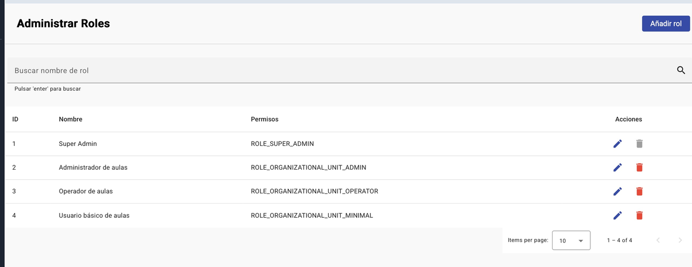
Task: Go to the next page of roles
Action: [680, 241]
